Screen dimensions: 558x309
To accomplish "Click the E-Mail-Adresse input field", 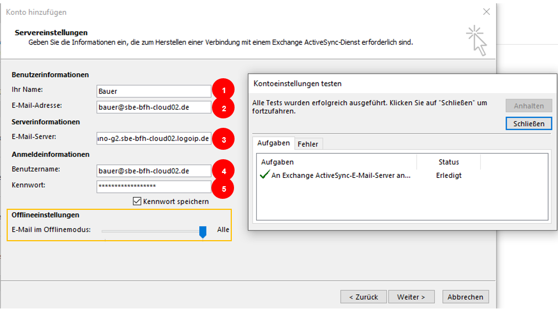I will tap(154, 107).
